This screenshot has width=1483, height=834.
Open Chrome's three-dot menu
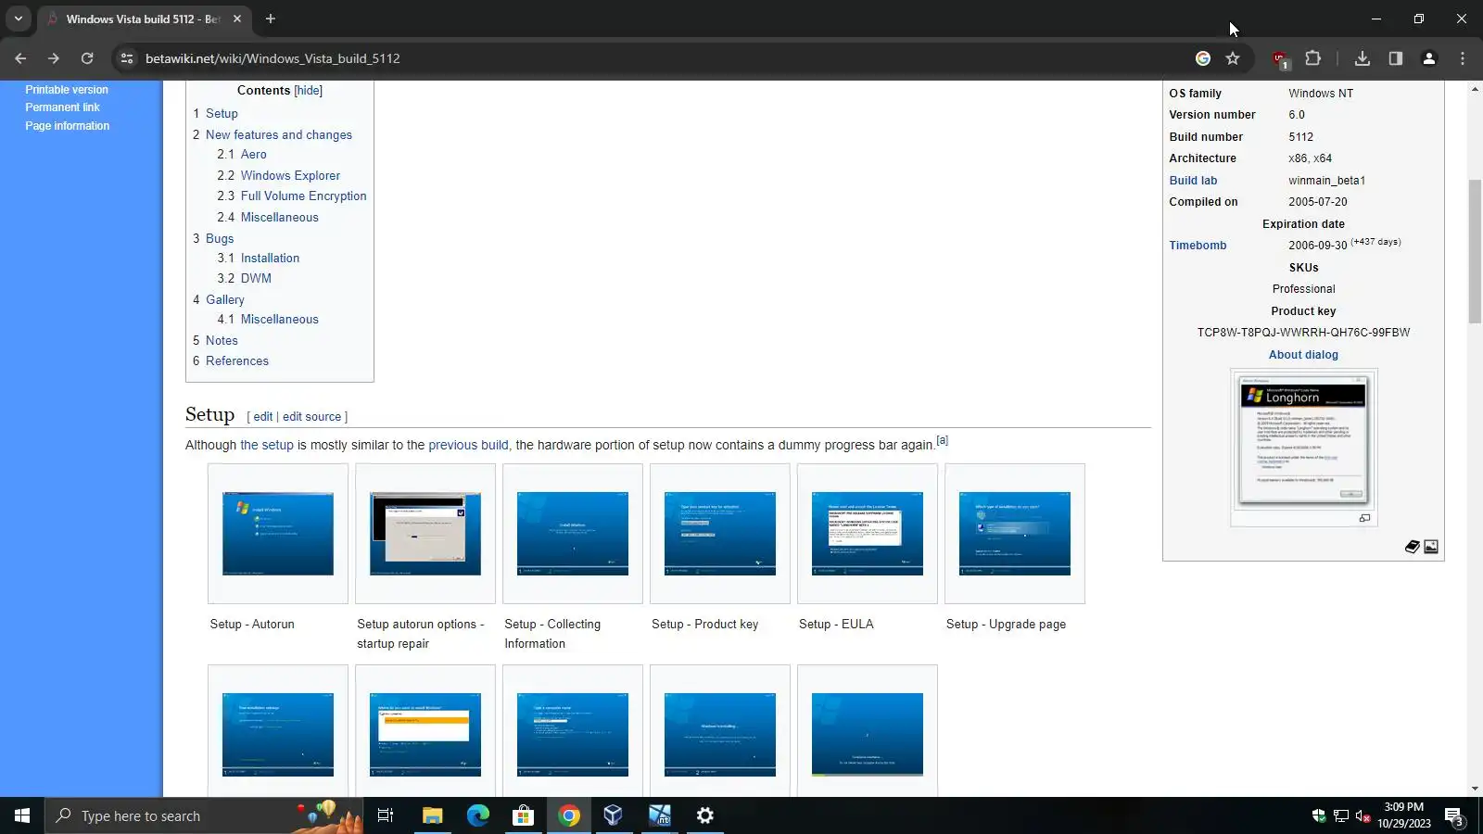pos(1463,58)
